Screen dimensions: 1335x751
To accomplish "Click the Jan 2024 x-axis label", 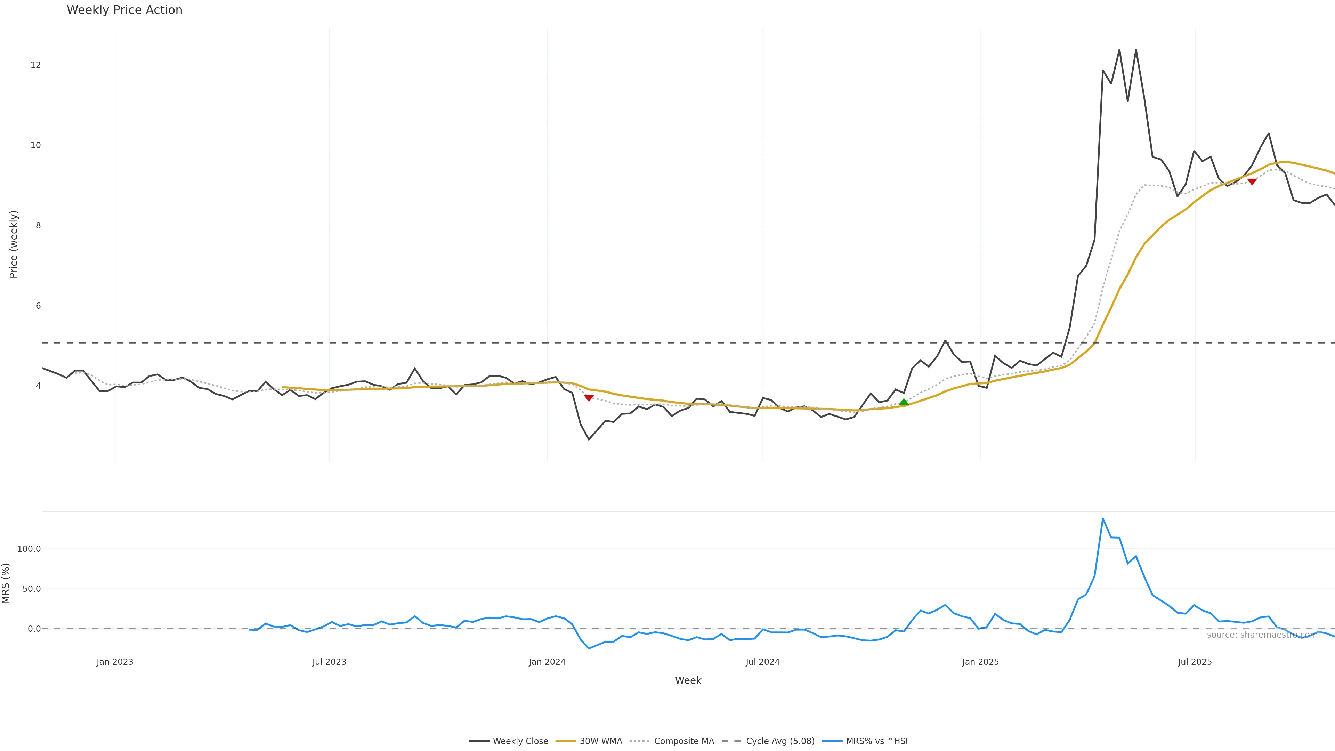I will [547, 662].
